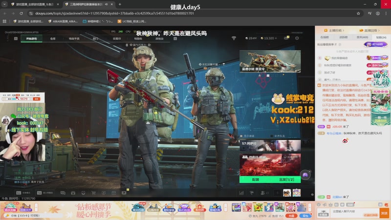391x220 pixels.
Task: Select the 仓库 game menu tab
Action: pos(53,39)
